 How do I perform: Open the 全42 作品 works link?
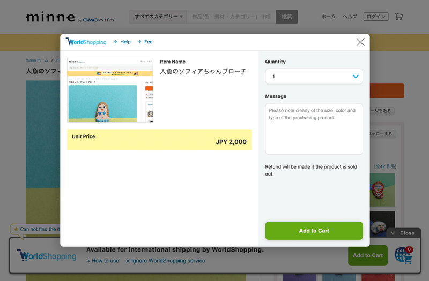(385, 166)
